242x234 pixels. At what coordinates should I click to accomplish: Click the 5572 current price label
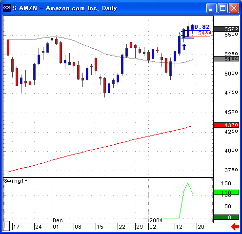point(226,29)
